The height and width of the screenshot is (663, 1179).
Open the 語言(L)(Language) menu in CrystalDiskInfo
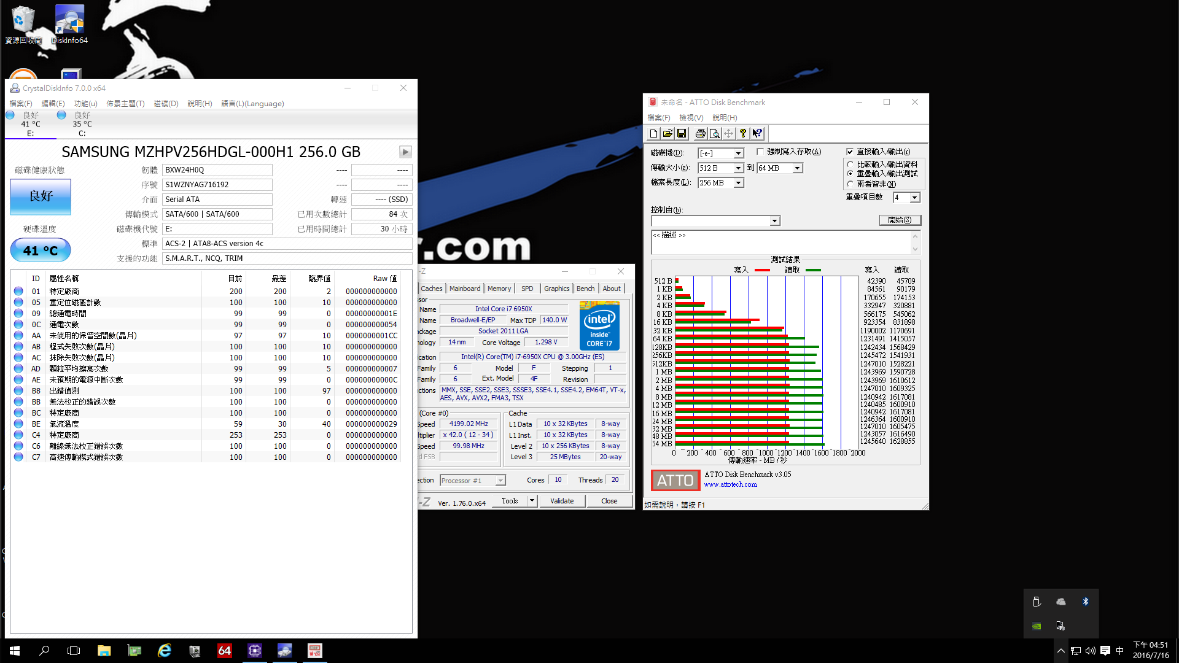pyautogui.click(x=252, y=104)
